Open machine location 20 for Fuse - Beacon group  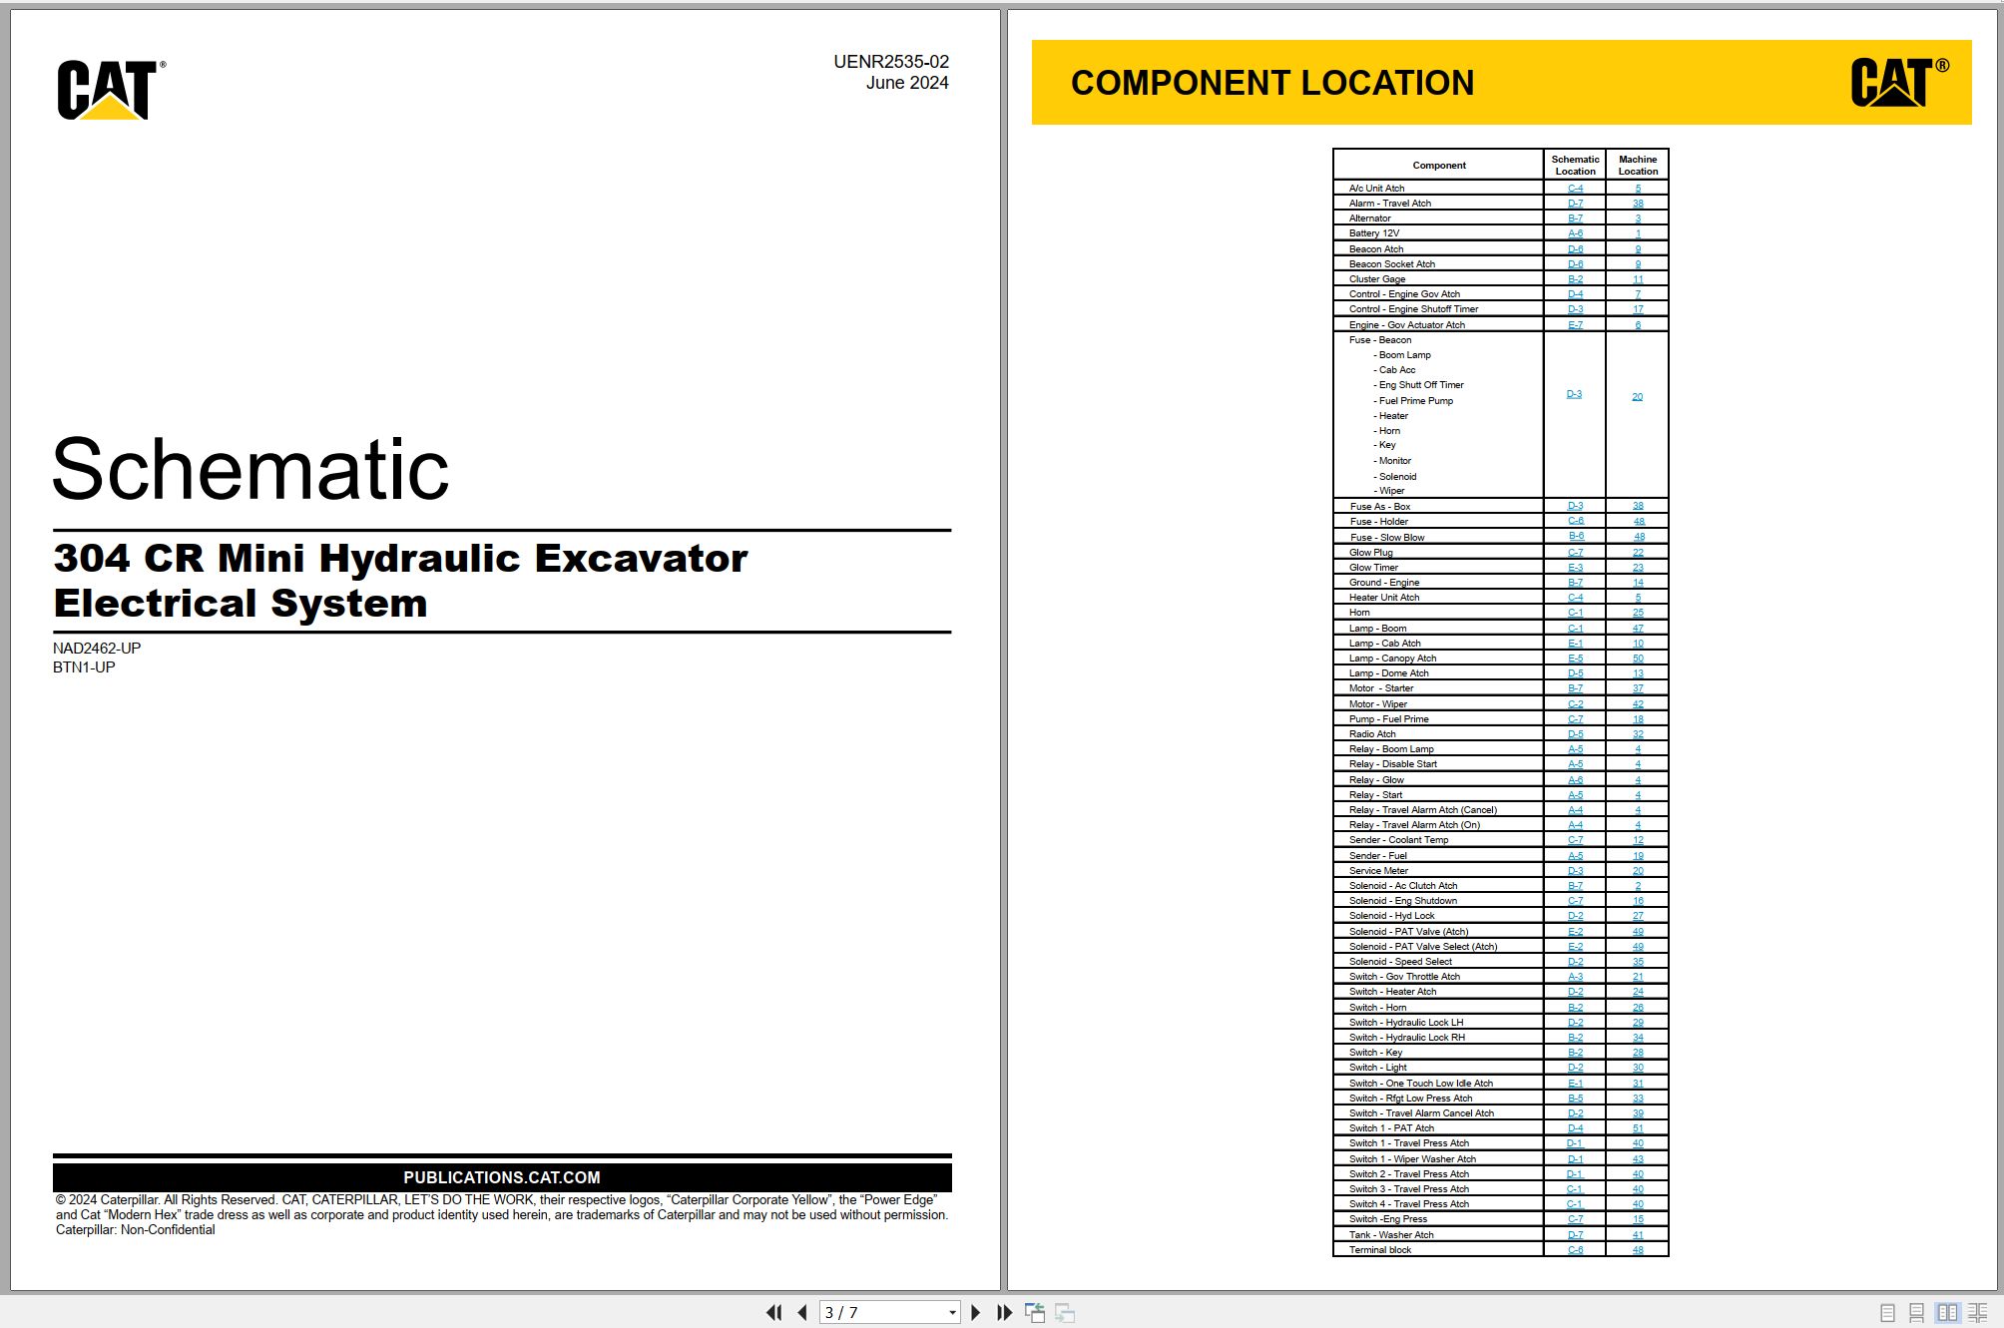[x=1637, y=397]
